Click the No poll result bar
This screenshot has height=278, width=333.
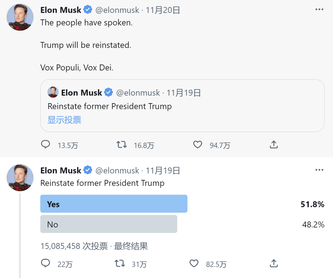pos(109,224)
